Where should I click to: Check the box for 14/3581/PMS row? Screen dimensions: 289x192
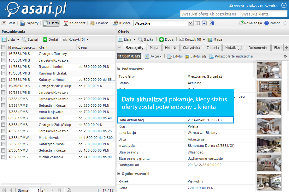(x=3, y=67)
